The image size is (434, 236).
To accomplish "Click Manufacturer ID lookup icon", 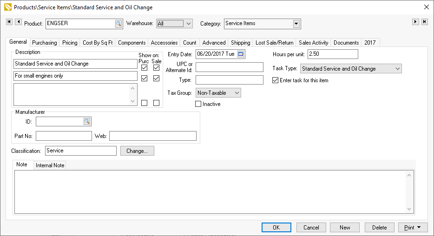I will click(87, 122).
